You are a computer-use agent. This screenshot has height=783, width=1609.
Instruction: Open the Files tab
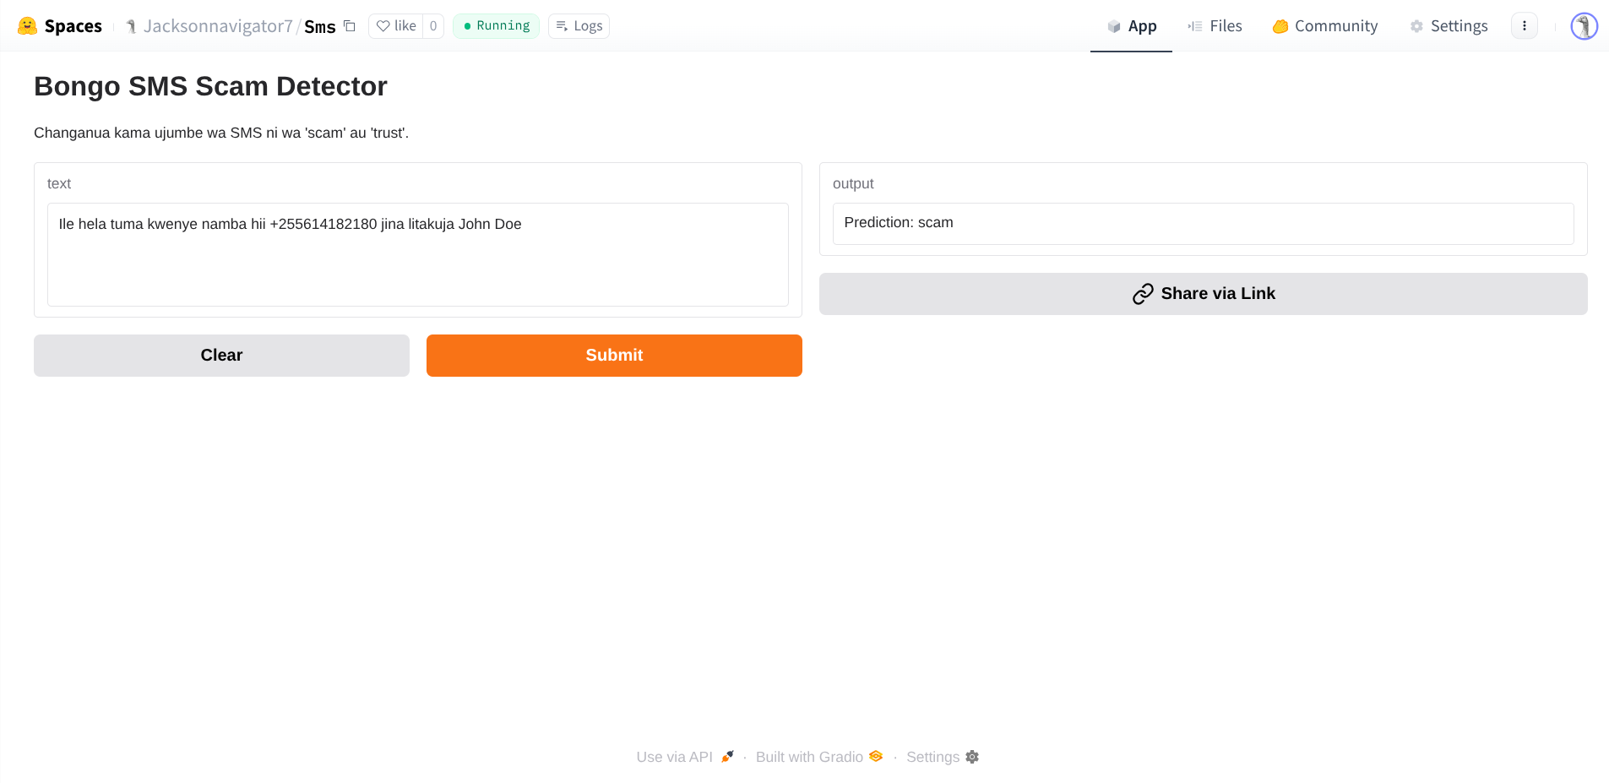point(1215,26)
